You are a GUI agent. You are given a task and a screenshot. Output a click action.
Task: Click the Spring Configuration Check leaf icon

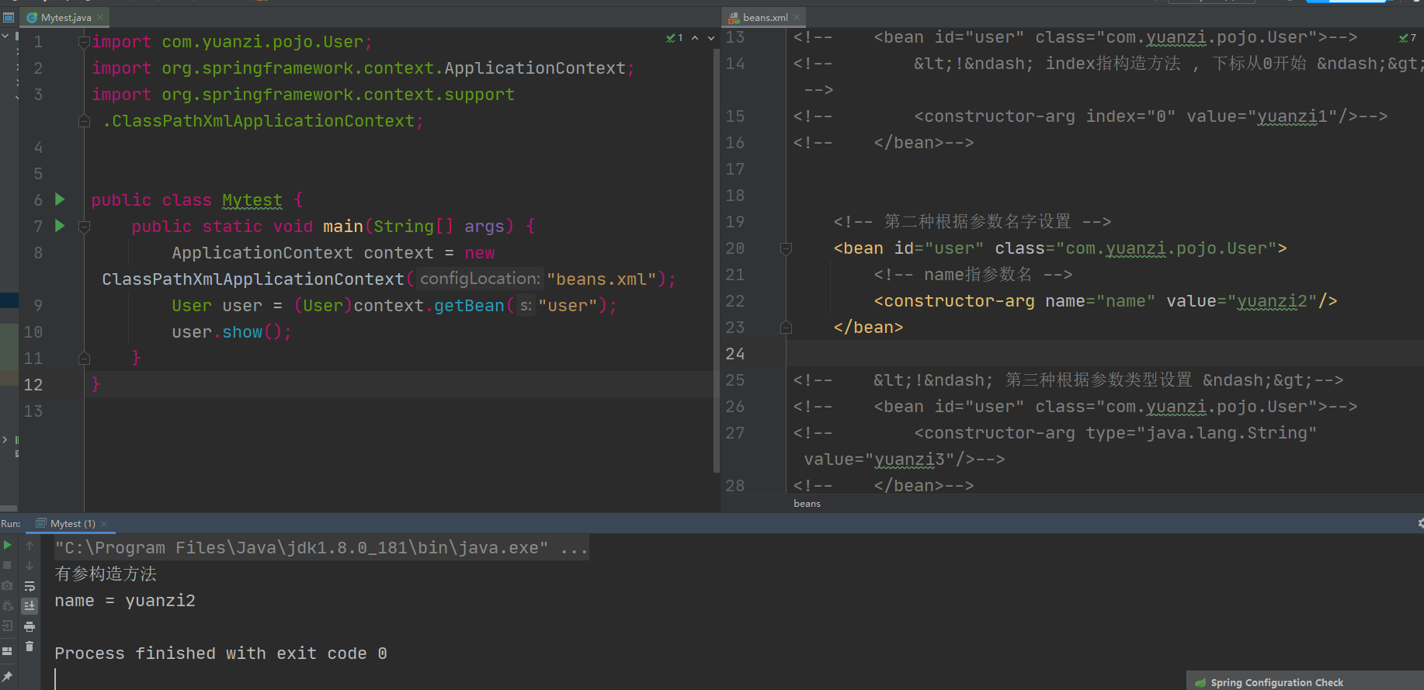pos(1200,682)
